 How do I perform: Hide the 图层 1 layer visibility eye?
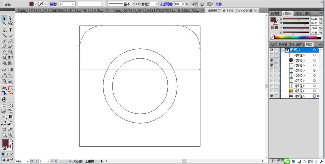272,50
